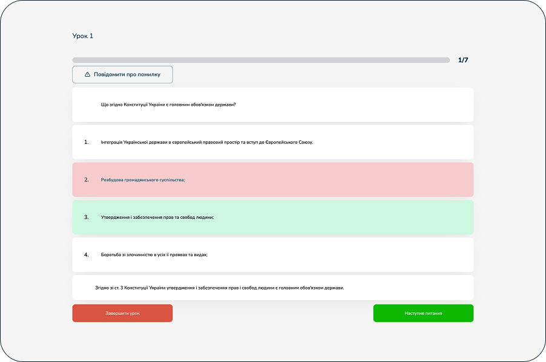Click the number "2." in the red row
This screenshot has height=362, width=546.
pos(86,179)
